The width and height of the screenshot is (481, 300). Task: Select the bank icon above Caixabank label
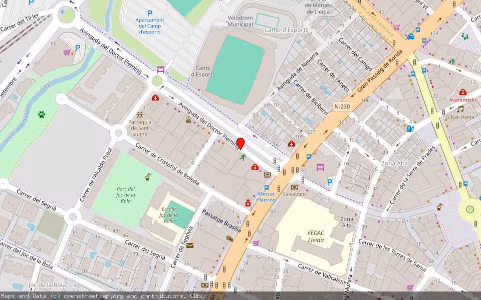pos(294,187)
